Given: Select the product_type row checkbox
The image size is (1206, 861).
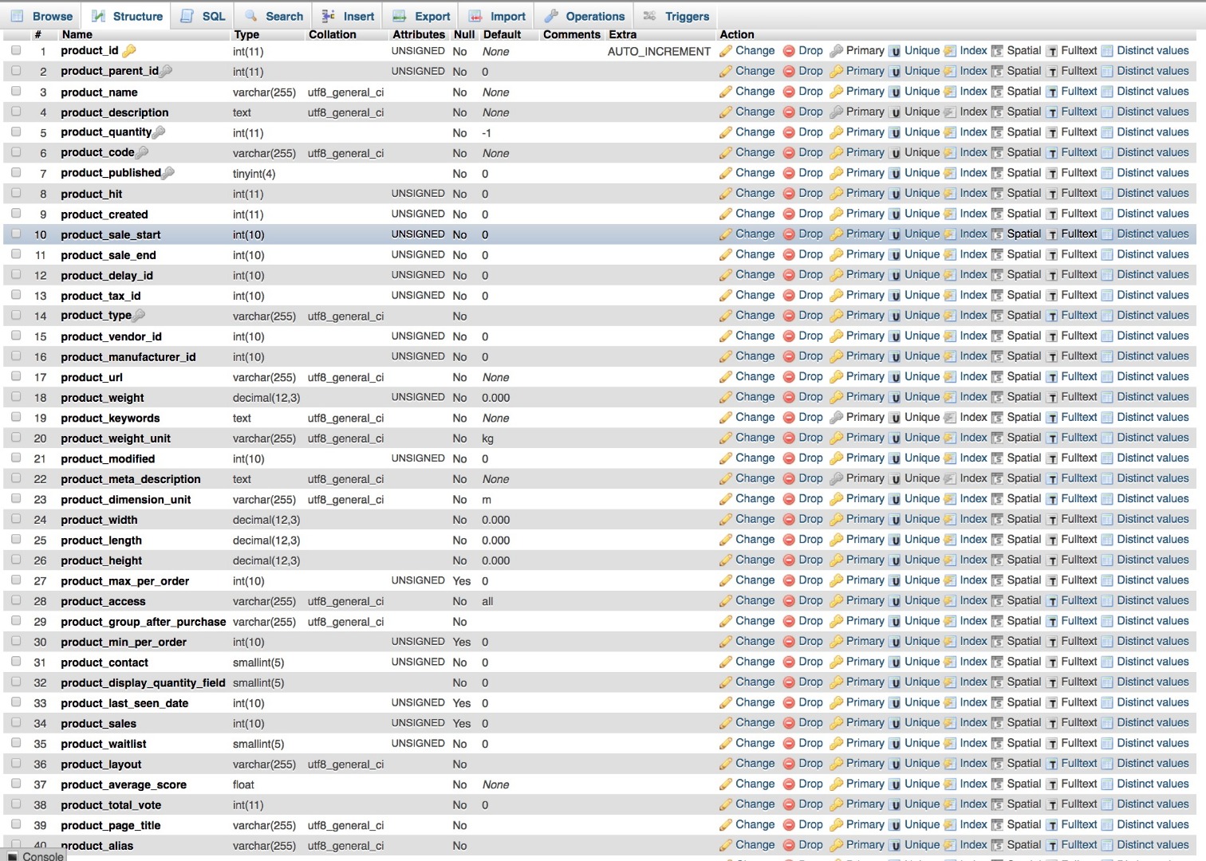Looking at the screenshot, I should pos(16,315).
